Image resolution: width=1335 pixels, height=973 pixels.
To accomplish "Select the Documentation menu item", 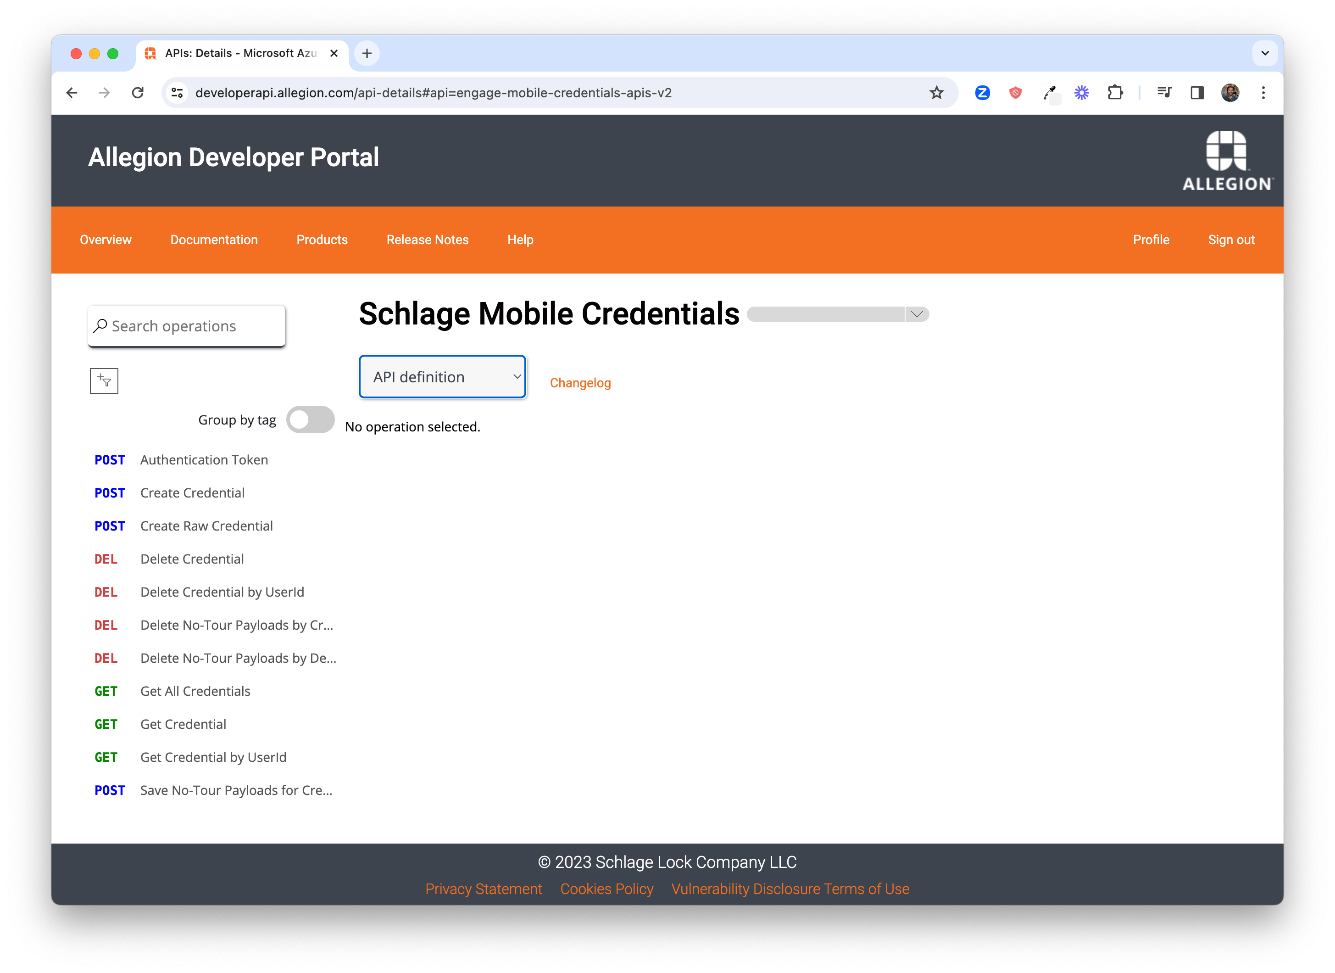I will coord(213,240).
